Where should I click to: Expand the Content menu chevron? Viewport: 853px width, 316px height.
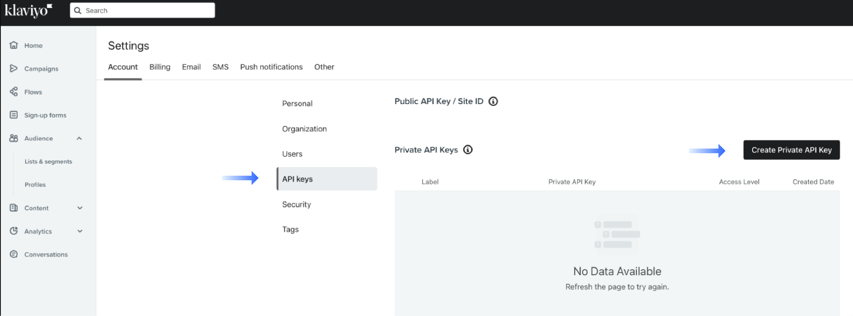pos(80,208)
